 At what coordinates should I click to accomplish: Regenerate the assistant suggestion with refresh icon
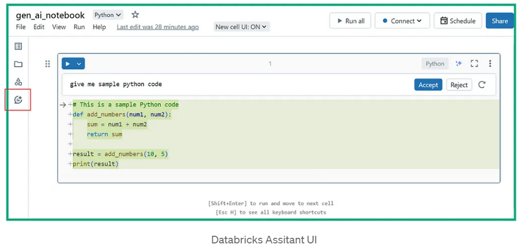tap(482, 85)
